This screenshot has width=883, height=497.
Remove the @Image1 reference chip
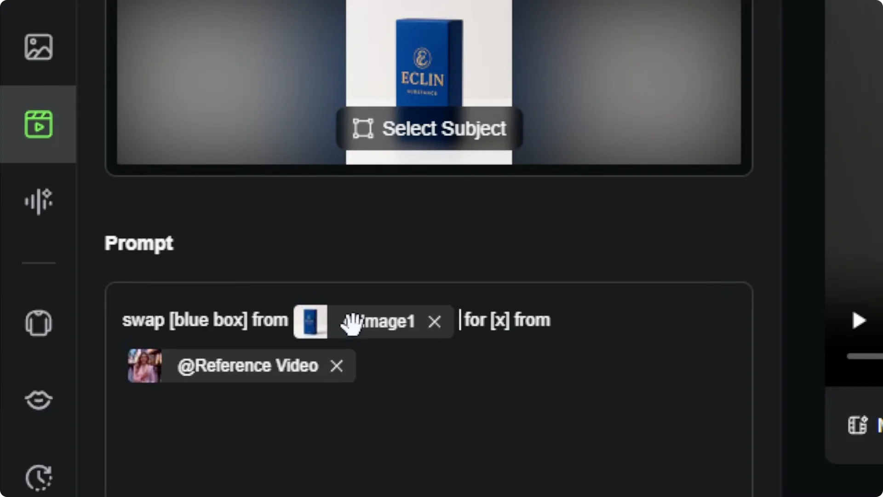point(434,321)
